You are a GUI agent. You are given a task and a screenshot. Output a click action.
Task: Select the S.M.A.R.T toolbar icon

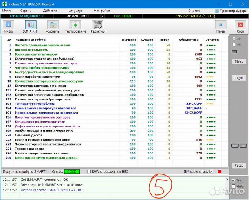coord(31,25)
